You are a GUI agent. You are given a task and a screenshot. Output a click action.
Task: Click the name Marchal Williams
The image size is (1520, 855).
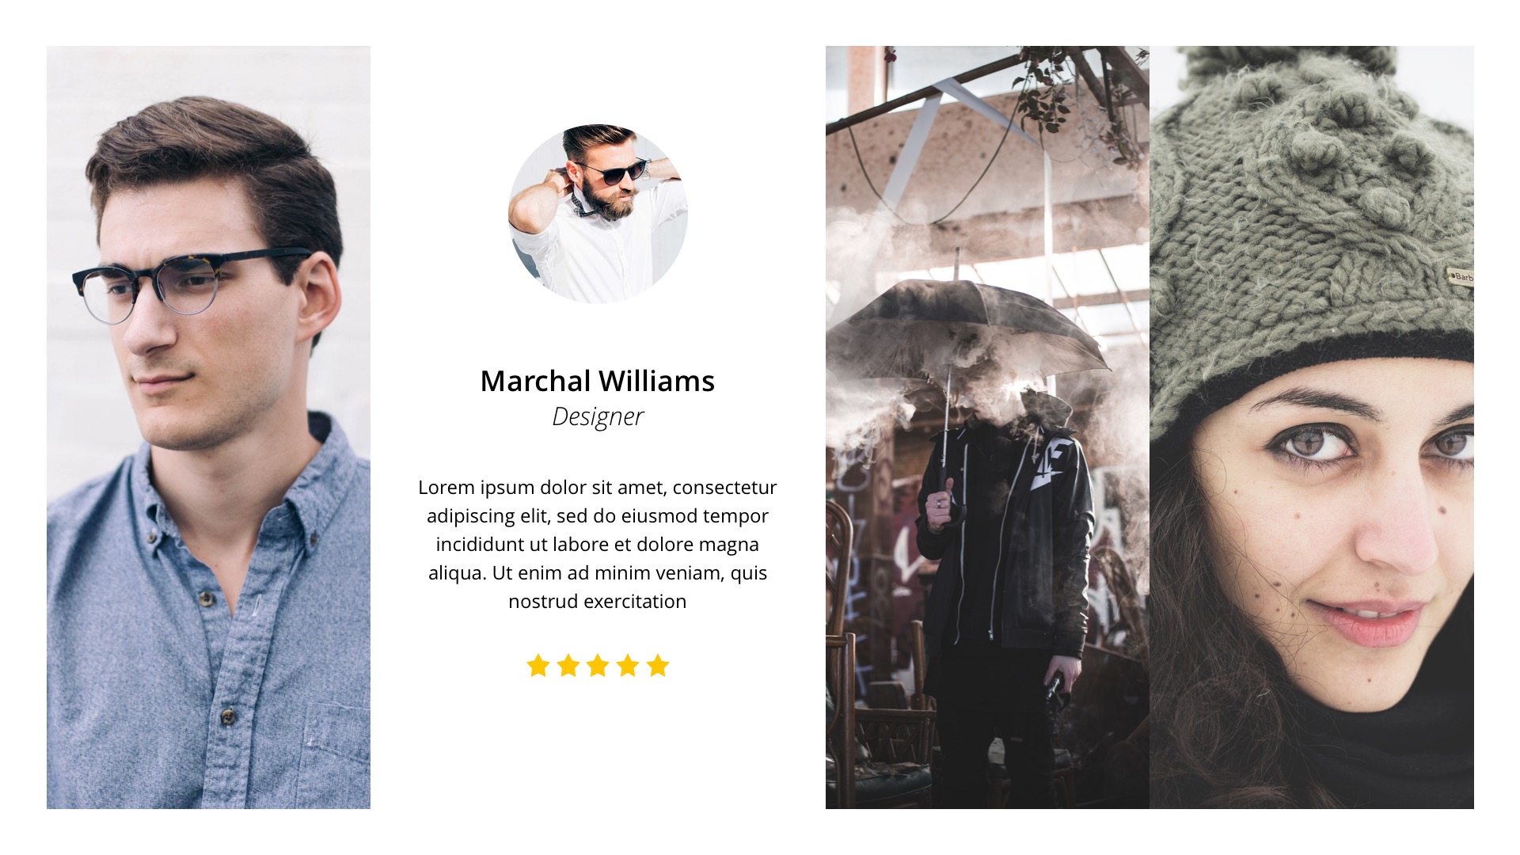598,382
